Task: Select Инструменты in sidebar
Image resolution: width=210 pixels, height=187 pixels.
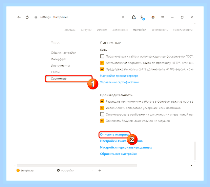Action: tap(60, 66)
